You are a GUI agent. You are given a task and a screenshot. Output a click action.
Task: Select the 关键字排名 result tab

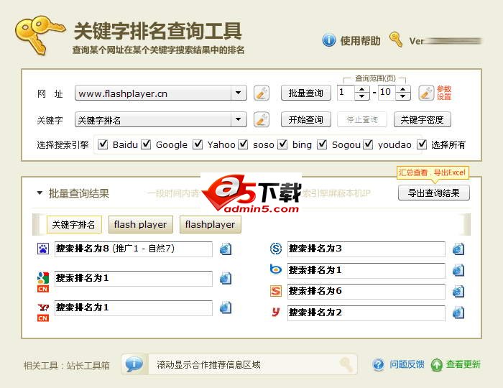pos(74,224)
